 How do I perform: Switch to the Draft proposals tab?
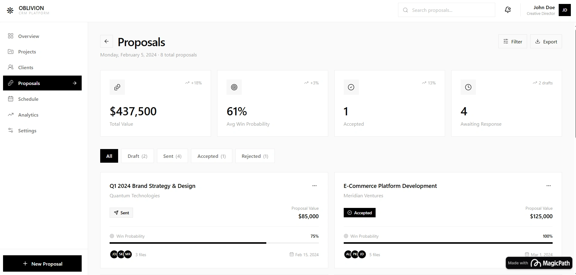(x=137, y=156)
